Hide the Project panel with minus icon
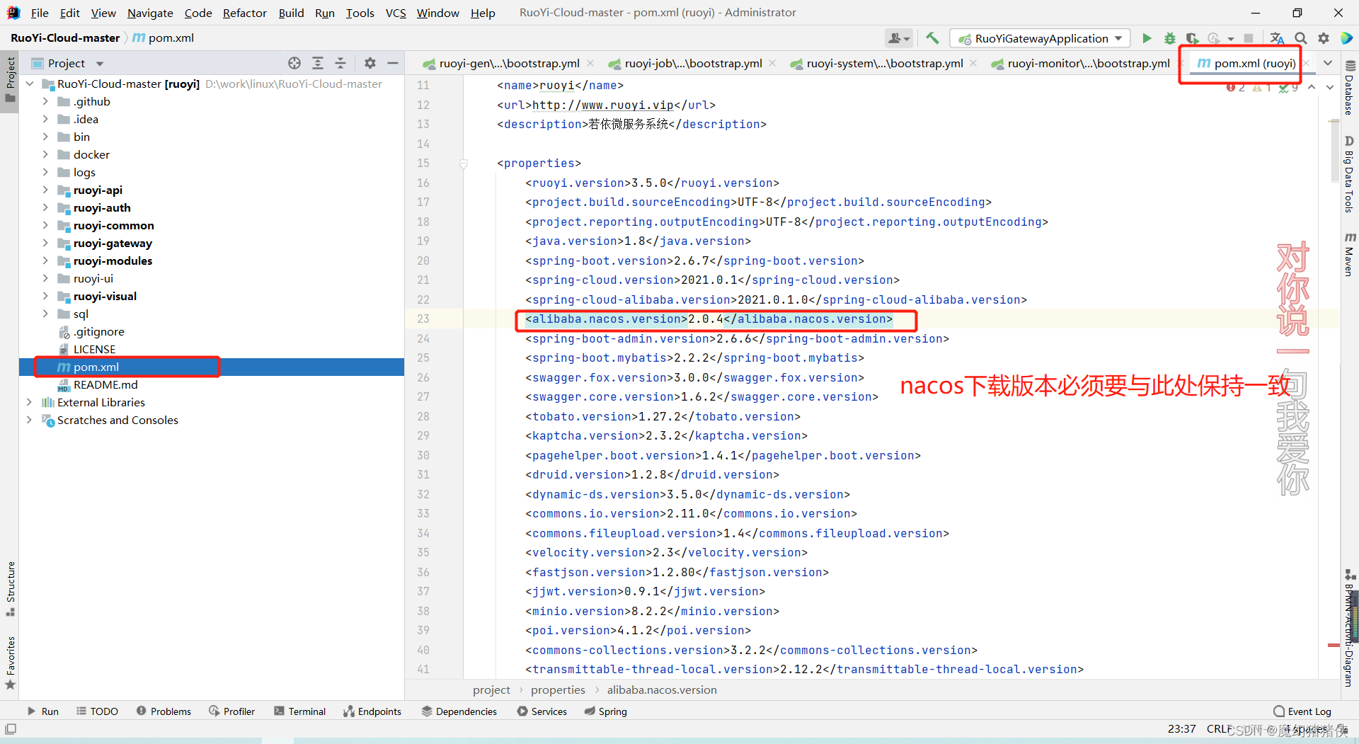Viewport: 1359px width, 744px height. pyautogui.click(x=393, y=63)
